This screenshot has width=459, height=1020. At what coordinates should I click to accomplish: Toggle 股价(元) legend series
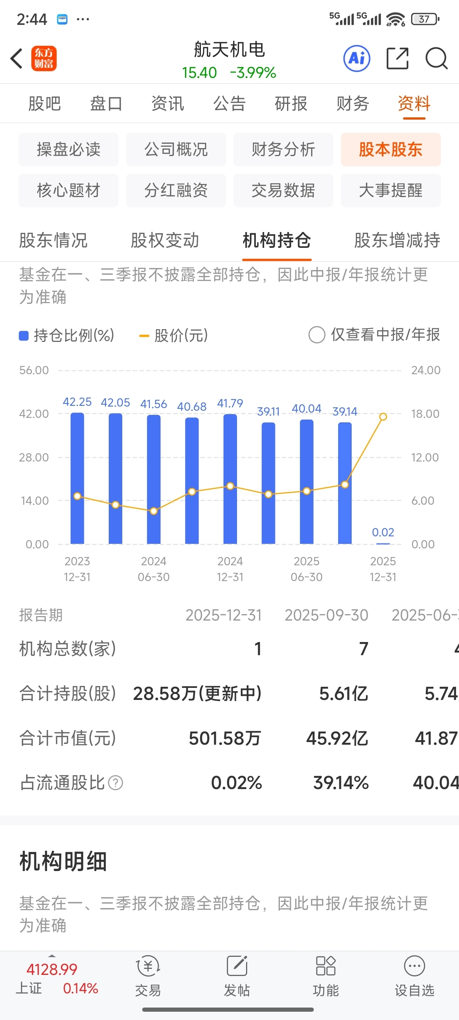point(173,335)
